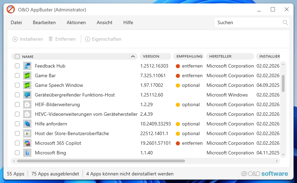The image size is (297, 183).
Task: Click the horizontal scroll-right arrow
Action: pos(277,161)
